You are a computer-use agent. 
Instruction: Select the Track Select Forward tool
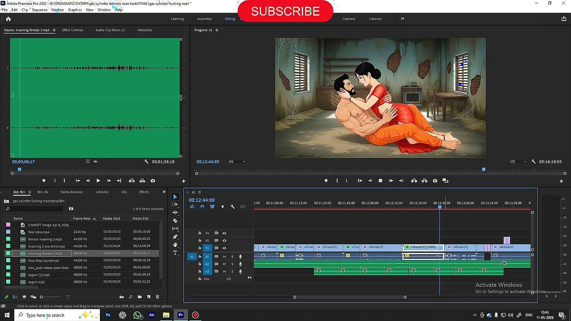[175, 205]
